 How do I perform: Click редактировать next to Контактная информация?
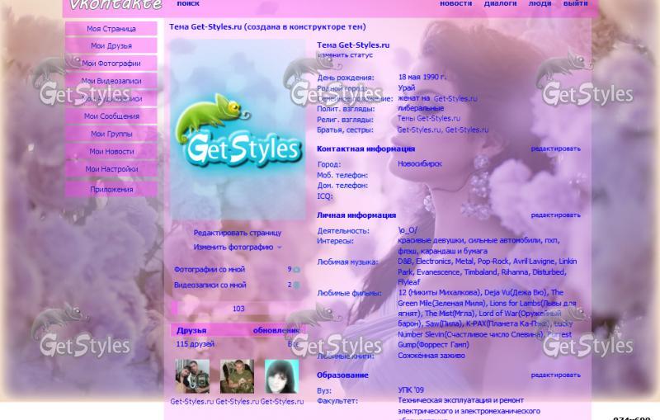tap(555, 149)
